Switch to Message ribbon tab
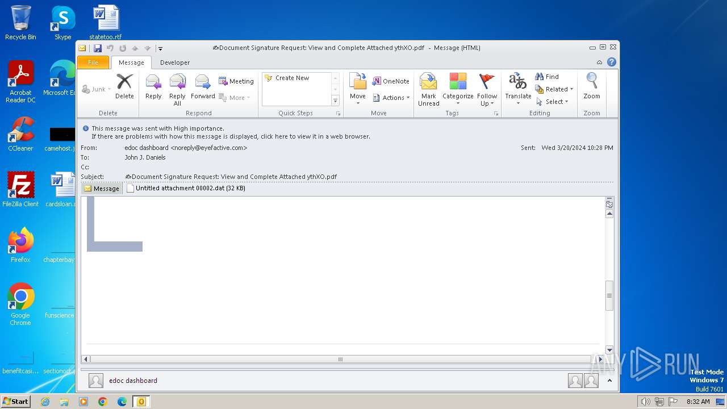Screen dimensions: 727x409 131,62
